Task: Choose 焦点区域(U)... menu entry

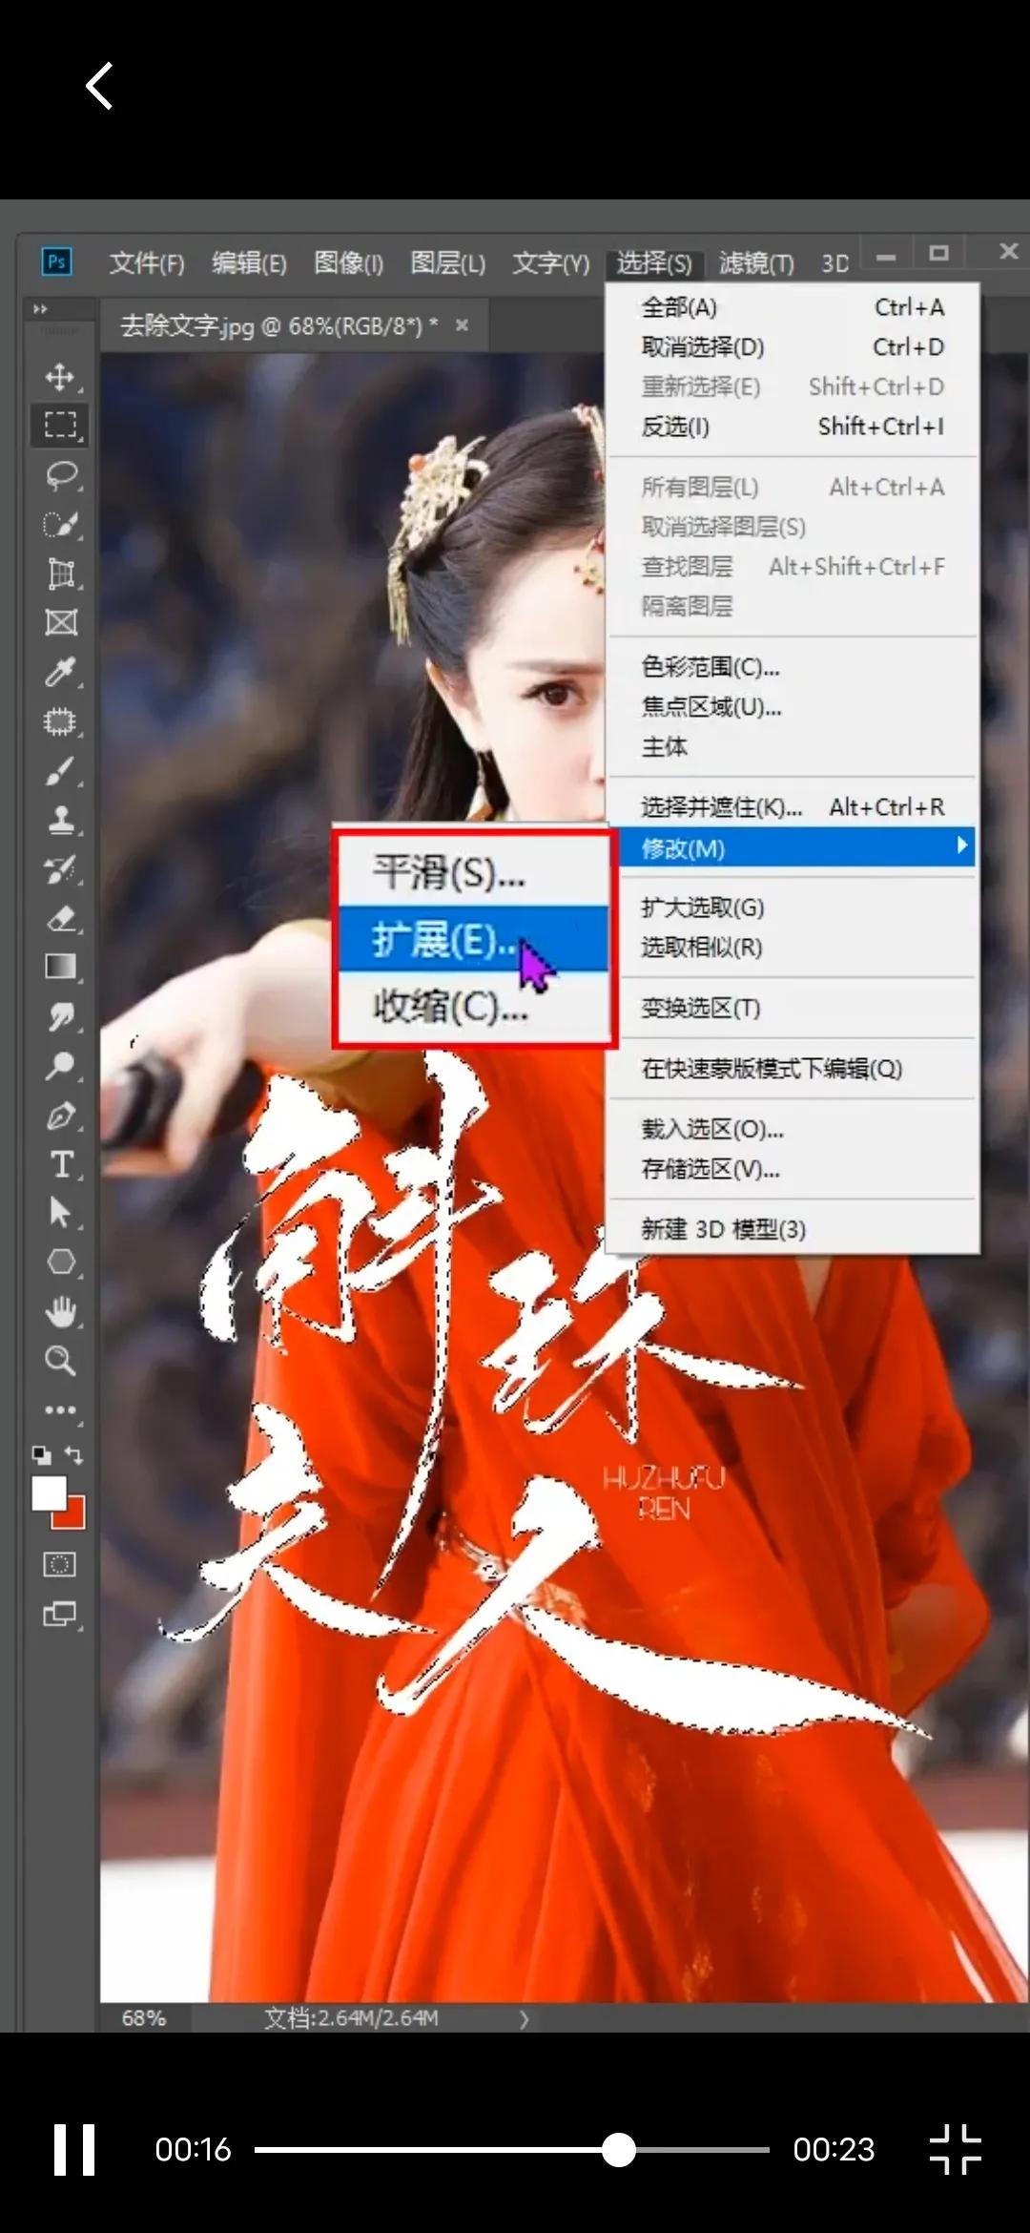Action: [x=793, y=707]
